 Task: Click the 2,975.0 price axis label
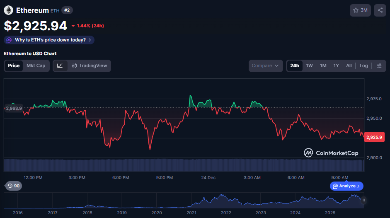coord(374,99)
